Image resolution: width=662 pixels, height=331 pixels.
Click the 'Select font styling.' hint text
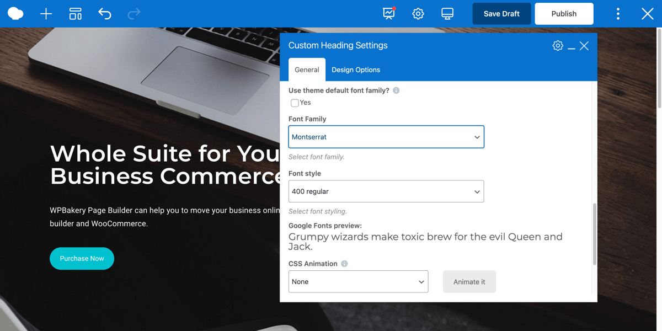[318, 211]
